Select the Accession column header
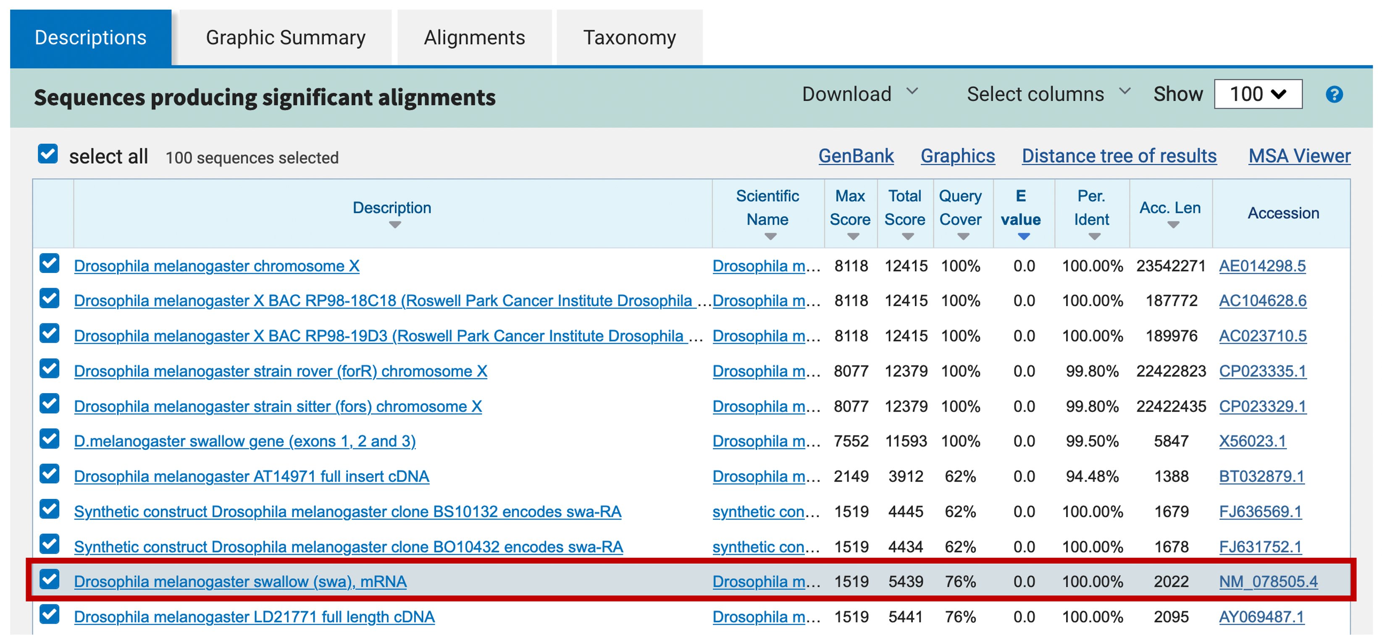The image size is (1382, 635). [1283, 213]
